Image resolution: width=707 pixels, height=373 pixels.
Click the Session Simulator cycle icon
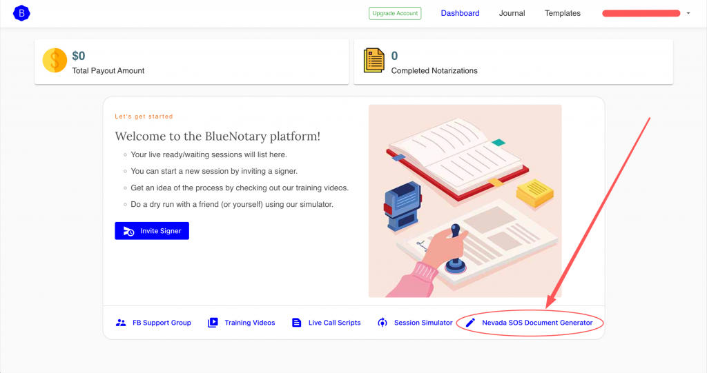tap(382, 323)
